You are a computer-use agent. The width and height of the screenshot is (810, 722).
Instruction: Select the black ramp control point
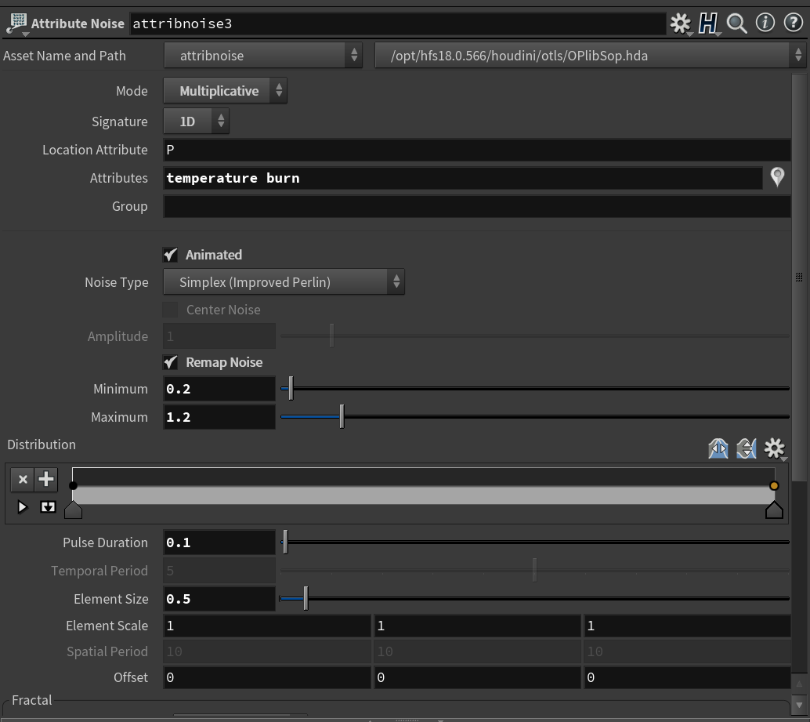73,486
